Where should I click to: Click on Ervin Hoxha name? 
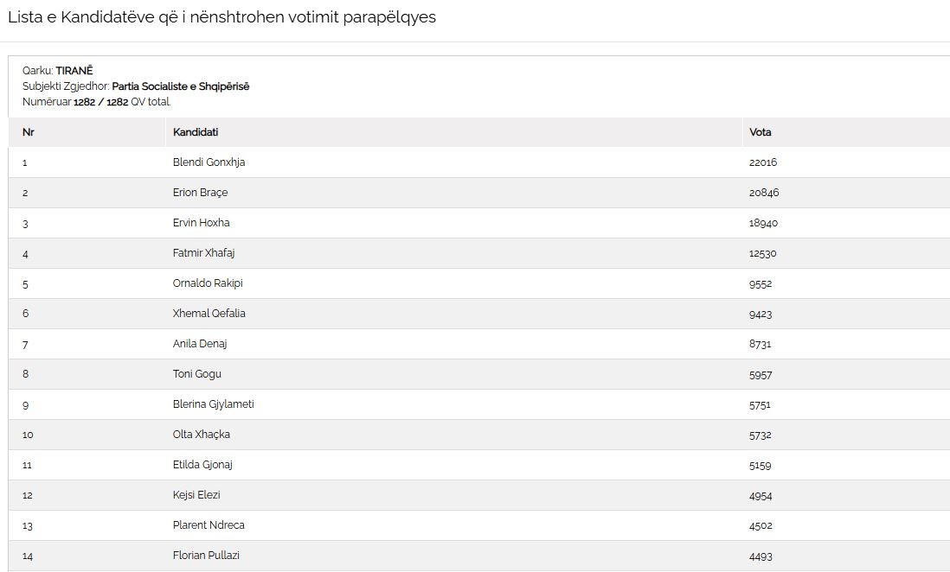pyautogui.click(x=201, y=223)
